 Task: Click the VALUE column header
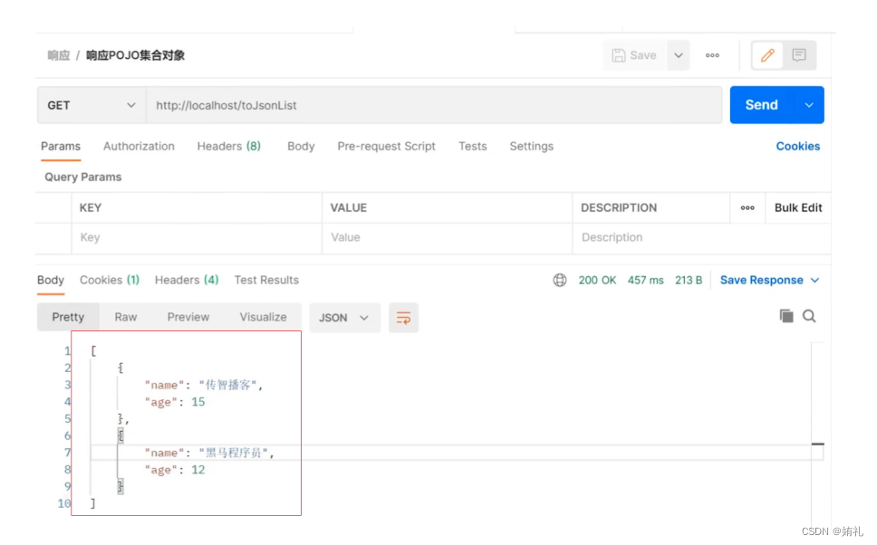point(349,208)
